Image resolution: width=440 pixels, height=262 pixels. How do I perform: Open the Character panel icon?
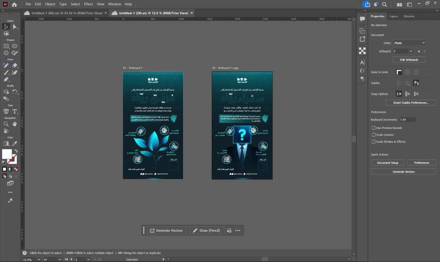tap(362, 62)
